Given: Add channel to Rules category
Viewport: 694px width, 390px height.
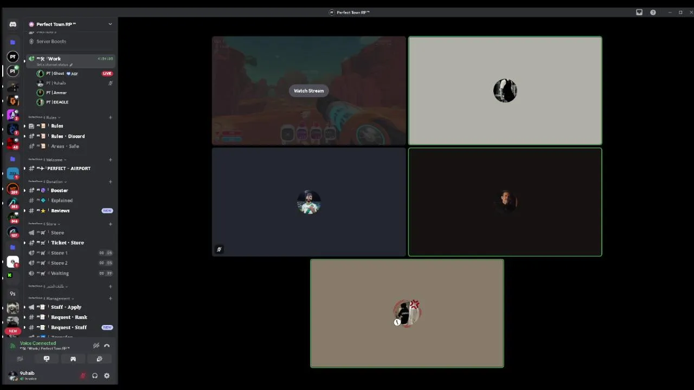Looking at the screenshot, I should point(110,118).
